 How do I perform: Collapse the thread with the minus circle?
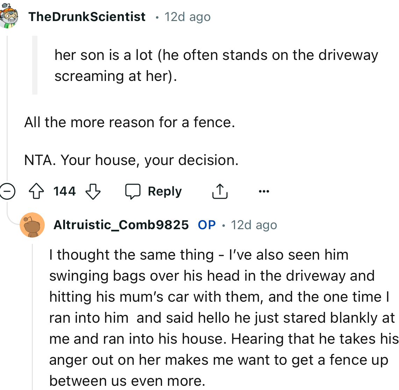(7, 191)
